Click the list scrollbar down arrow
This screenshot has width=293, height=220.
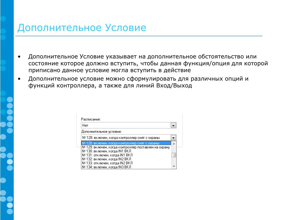pos(174,166)
